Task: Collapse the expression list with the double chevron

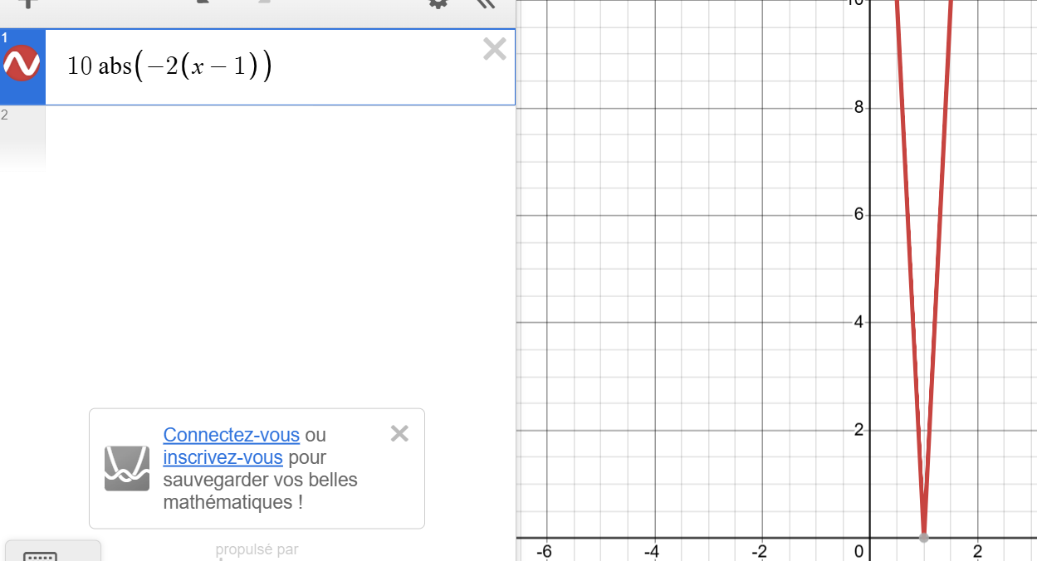Action: point(487,4)
